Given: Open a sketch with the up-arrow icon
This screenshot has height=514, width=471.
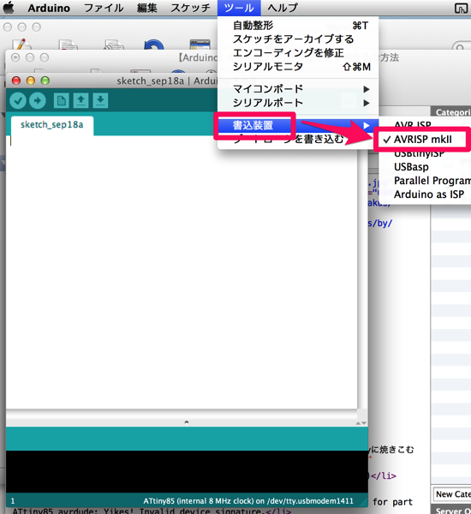Looking at the screenshot, I should [81, 100].
